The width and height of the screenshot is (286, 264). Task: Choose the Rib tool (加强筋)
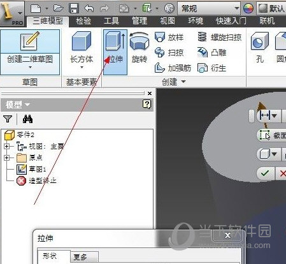point(173,68)
